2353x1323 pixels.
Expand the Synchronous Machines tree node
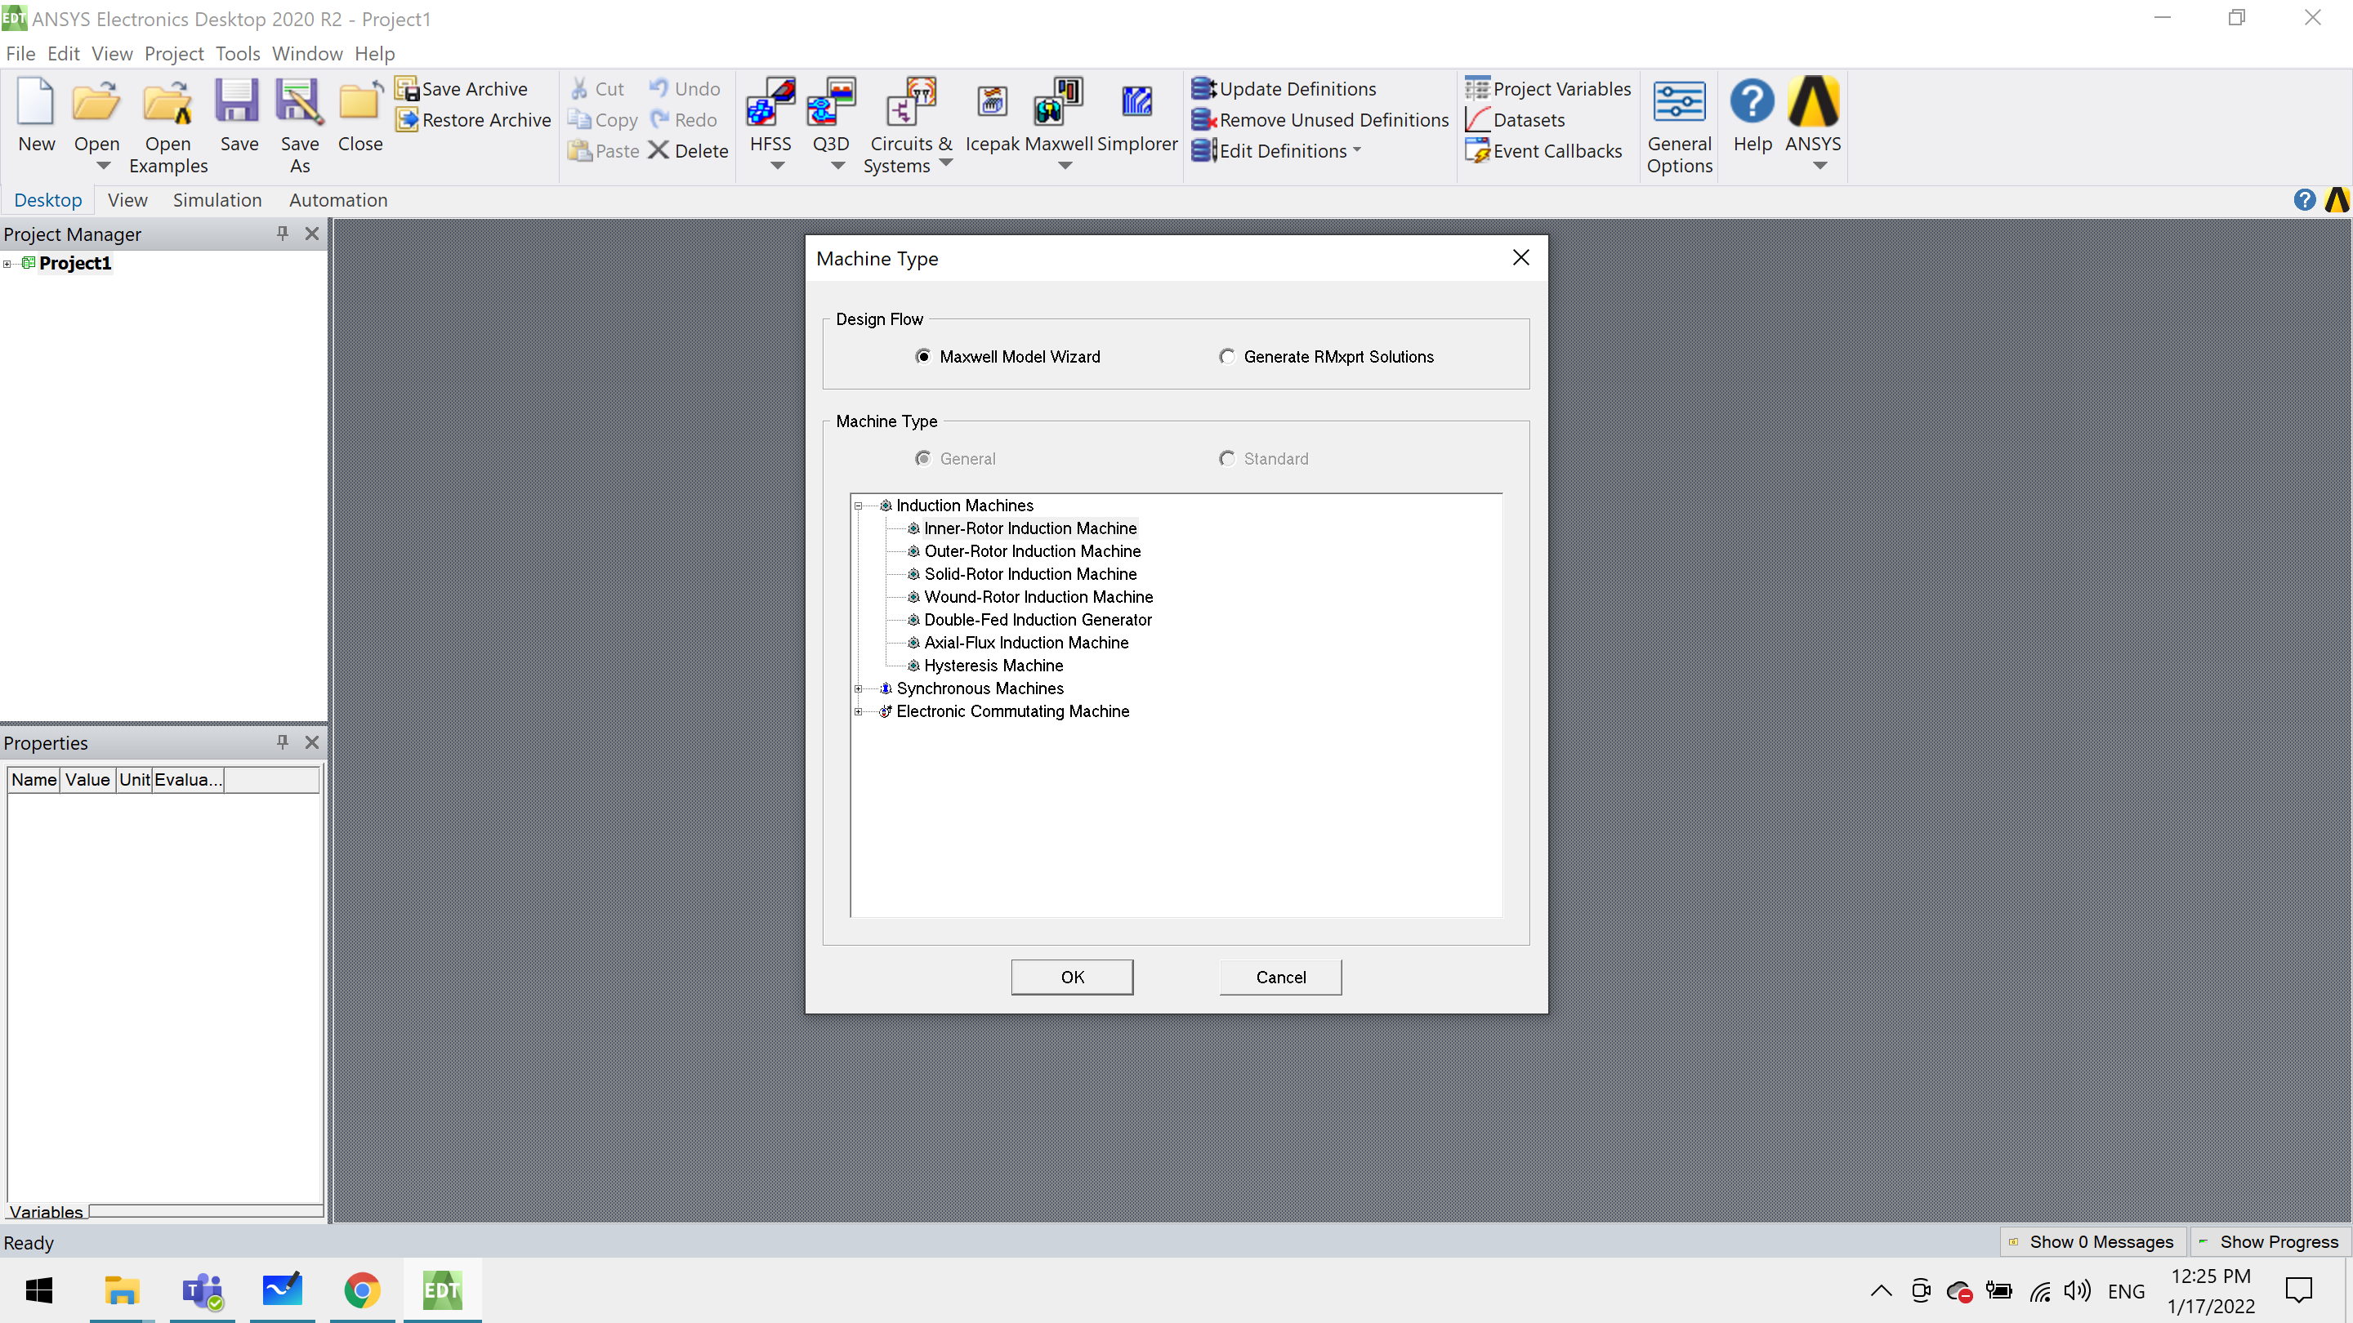(859, 688)
